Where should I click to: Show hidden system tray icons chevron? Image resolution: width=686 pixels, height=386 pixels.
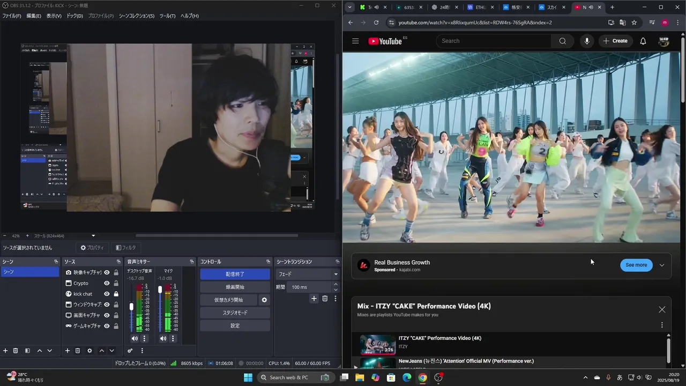(x=585, y=377)
